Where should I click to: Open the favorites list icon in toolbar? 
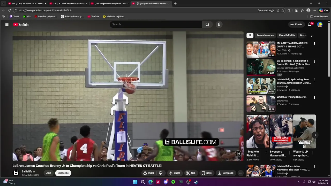click(x=302, y=10)
